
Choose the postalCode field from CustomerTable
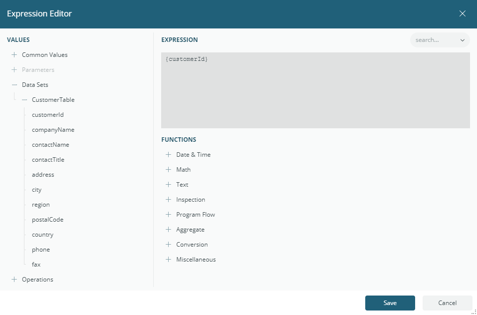pyautogui.click(x=47, y=219)
